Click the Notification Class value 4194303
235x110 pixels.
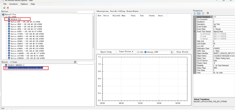click(224, 49)
